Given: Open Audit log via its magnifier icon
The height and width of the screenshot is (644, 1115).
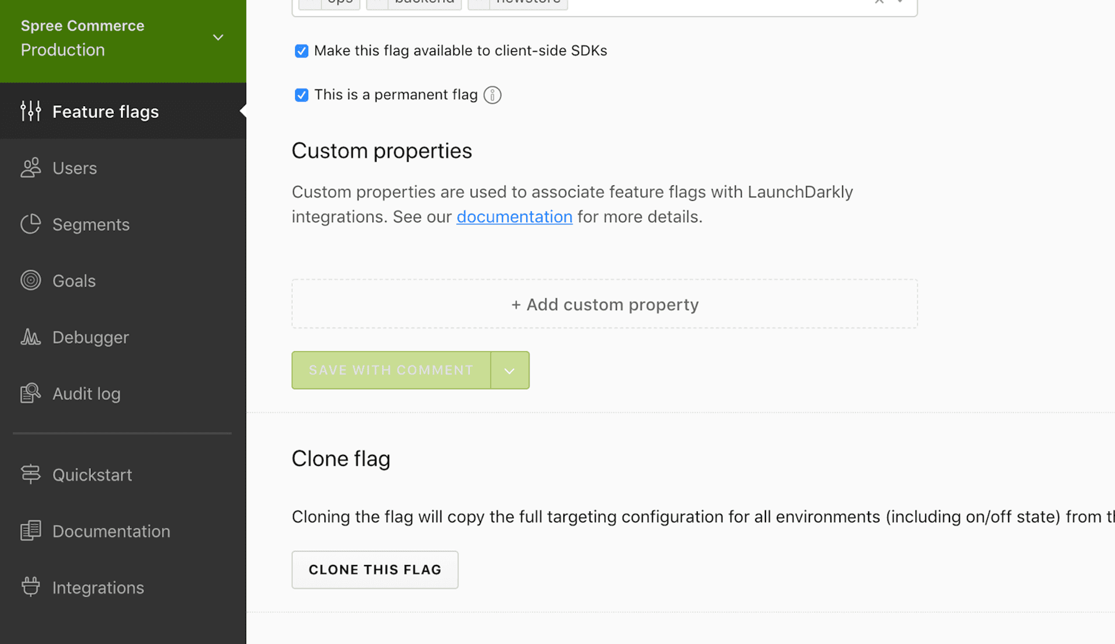Looking at the screenshot, I should pos(30,393).
